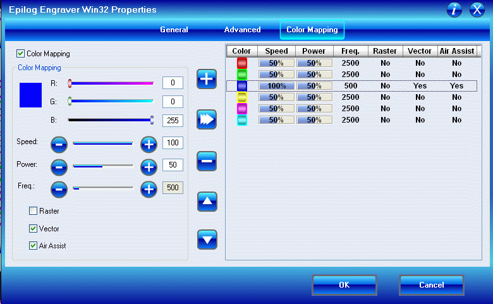Click the B color slider handle
Screen dimensions: 493x304
tap(152, 120)
